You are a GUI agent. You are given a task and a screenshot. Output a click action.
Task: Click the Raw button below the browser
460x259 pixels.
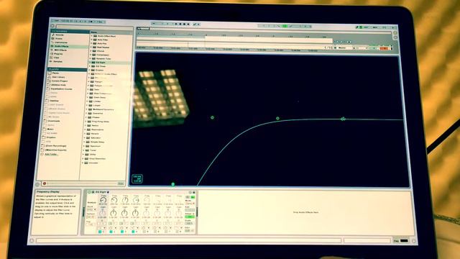[121, 183]
